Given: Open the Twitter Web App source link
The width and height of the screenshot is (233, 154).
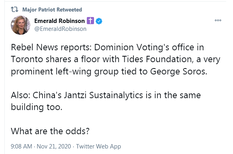Looking at the screenshot, I should (98, 146).
